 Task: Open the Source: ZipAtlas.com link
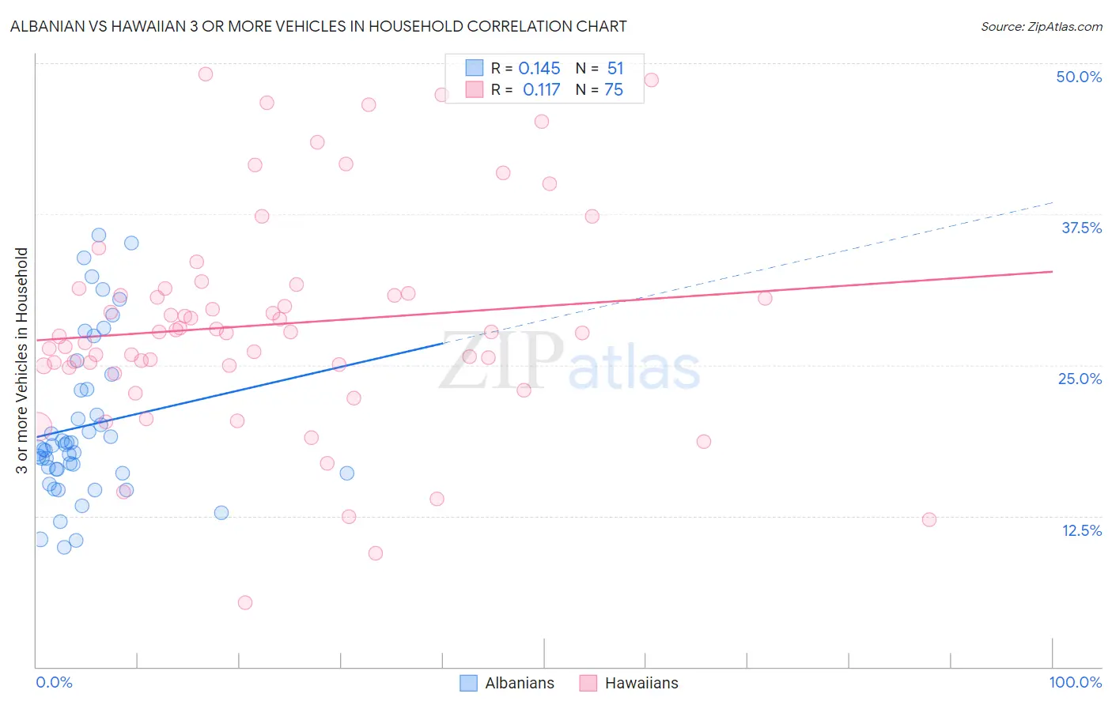1042,26
